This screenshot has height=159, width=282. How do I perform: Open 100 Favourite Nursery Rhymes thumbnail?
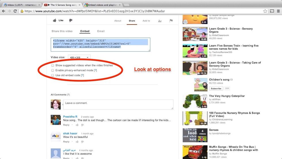195,118
